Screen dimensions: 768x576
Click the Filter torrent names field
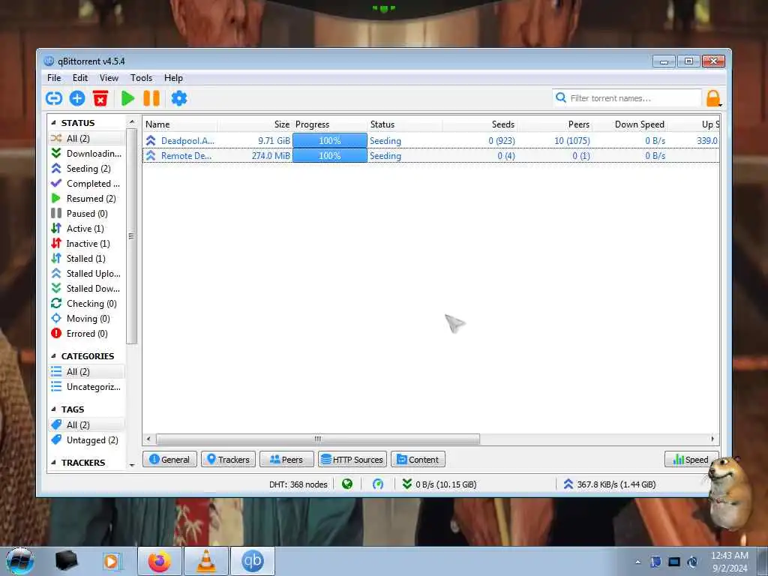[627, 98]
